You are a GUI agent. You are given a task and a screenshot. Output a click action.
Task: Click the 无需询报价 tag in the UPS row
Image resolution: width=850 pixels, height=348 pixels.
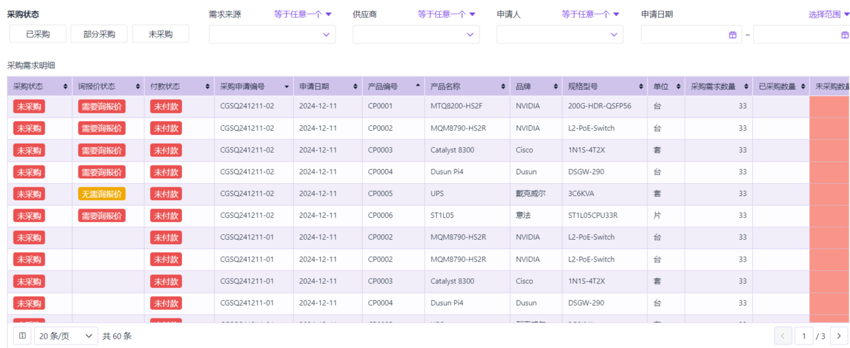[x=102, y=194]
